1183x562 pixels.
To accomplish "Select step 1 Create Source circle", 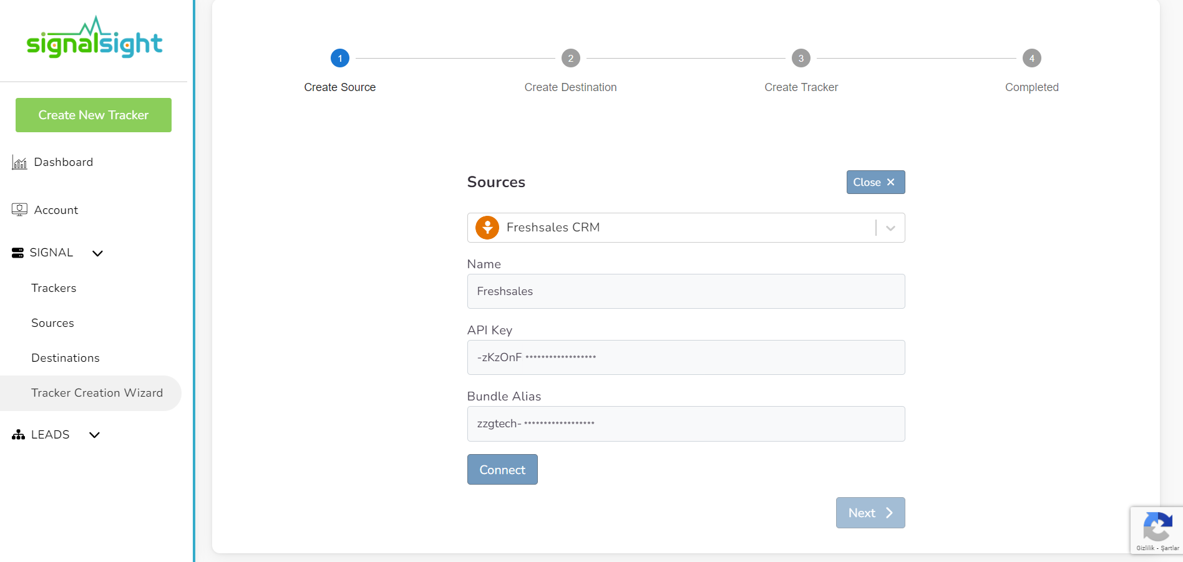I will click(340, 58).
